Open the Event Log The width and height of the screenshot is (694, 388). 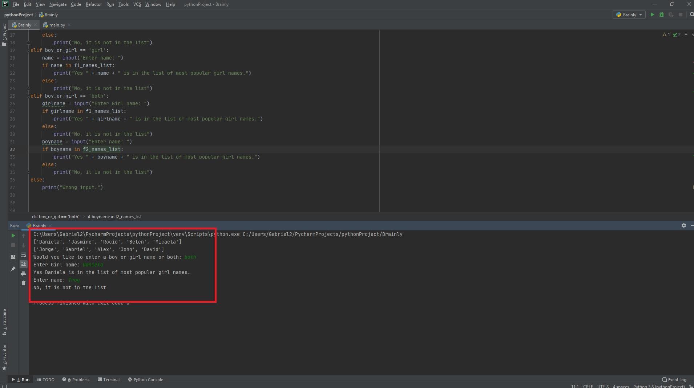coord(674,380)
